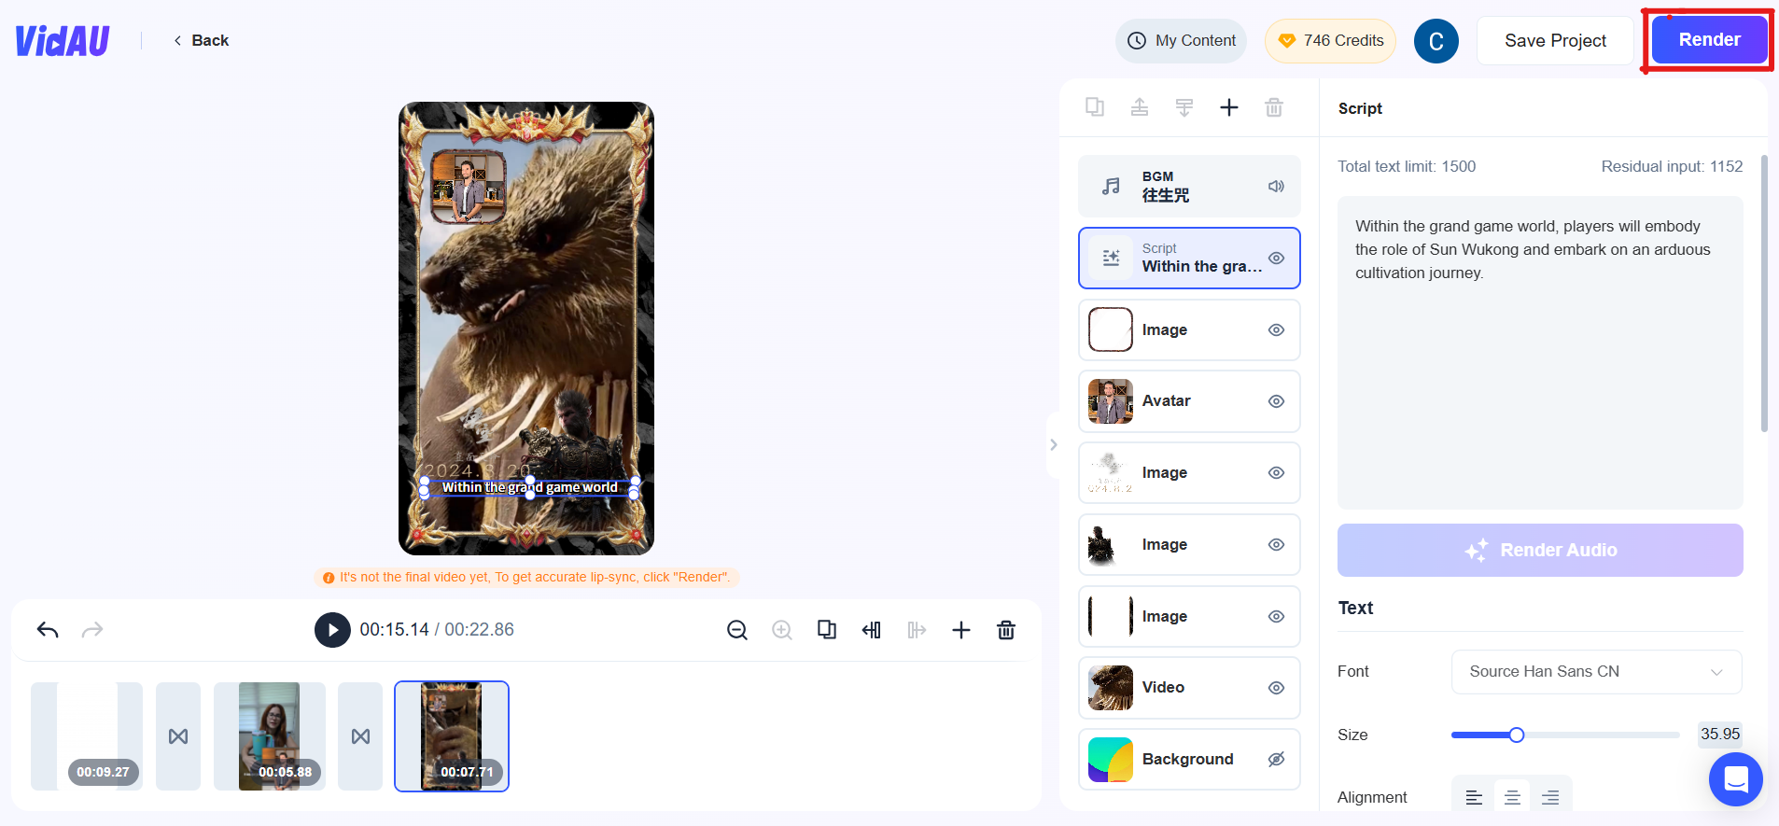Select the second scene 00:05.88
Viewport: 1779px width, 826px height.
(x=270, y=736)
